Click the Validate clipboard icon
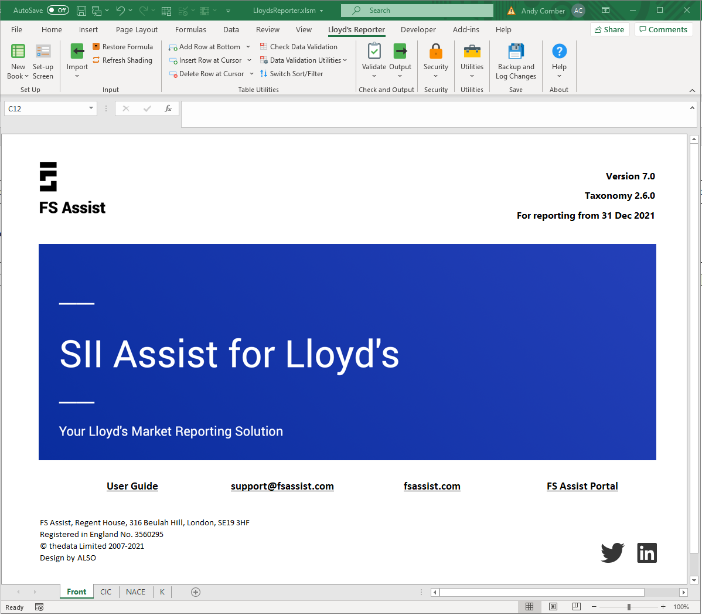The height and width of the screenshot is (615, 702). coord(374,52)
